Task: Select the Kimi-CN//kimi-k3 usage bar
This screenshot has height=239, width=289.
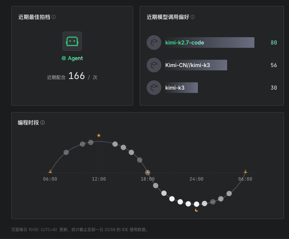Action: pos(196,65)
